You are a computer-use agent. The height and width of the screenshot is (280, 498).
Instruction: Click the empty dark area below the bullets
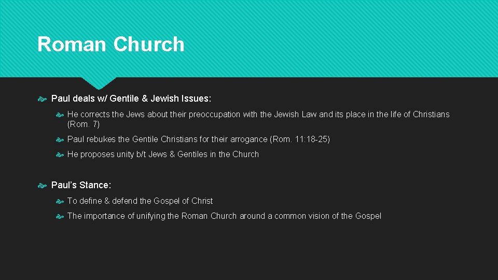click(249, 251)
